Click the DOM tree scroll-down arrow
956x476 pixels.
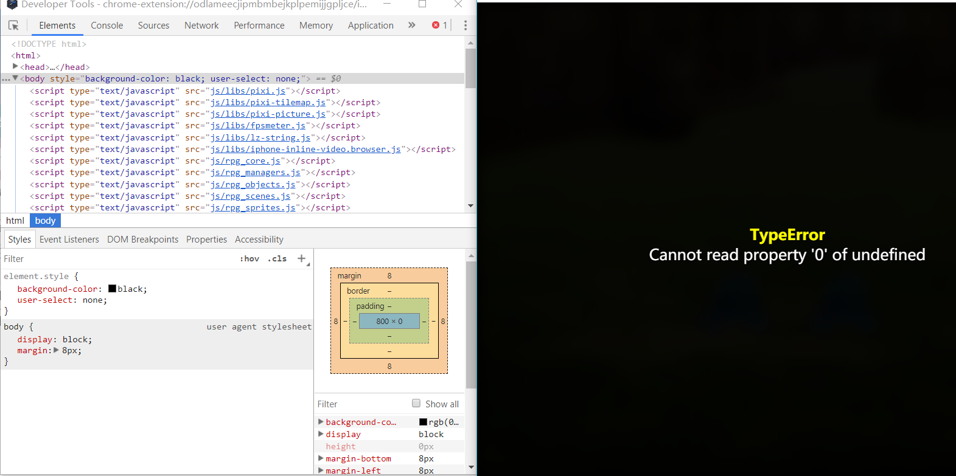(470, 206)
